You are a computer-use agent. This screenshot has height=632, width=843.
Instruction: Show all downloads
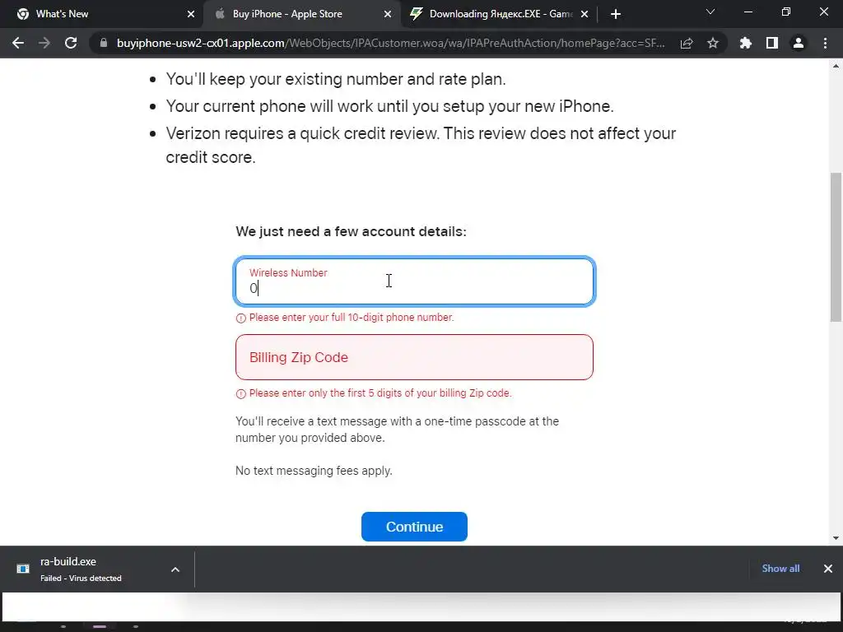[780, 569]
